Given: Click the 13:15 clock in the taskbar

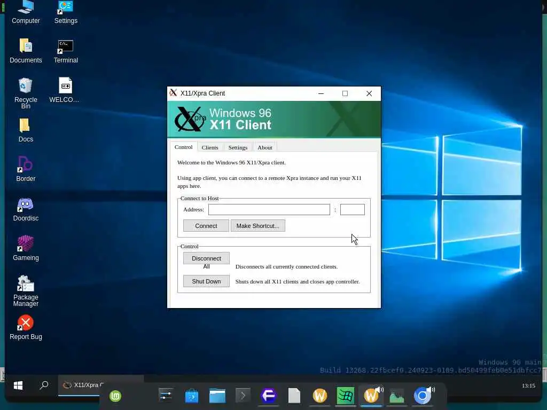Looking at the screenshot, I should coord(528,385).
